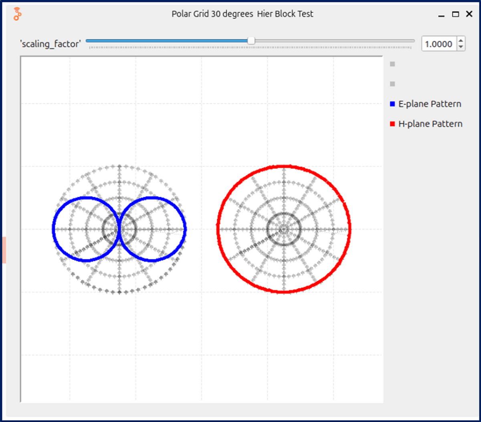481x422 pixels.
Task: Toggle the first gray unlabeled legend square
Action: [x=392, y=64]
